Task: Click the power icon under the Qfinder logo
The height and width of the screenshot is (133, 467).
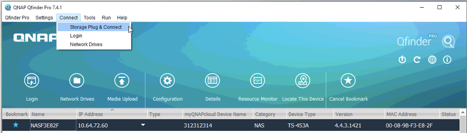Action: 402,60
